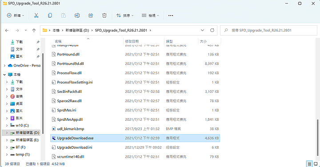
Task: Expand the OneDrive - Personal tree node
Action: coord(4,66)
